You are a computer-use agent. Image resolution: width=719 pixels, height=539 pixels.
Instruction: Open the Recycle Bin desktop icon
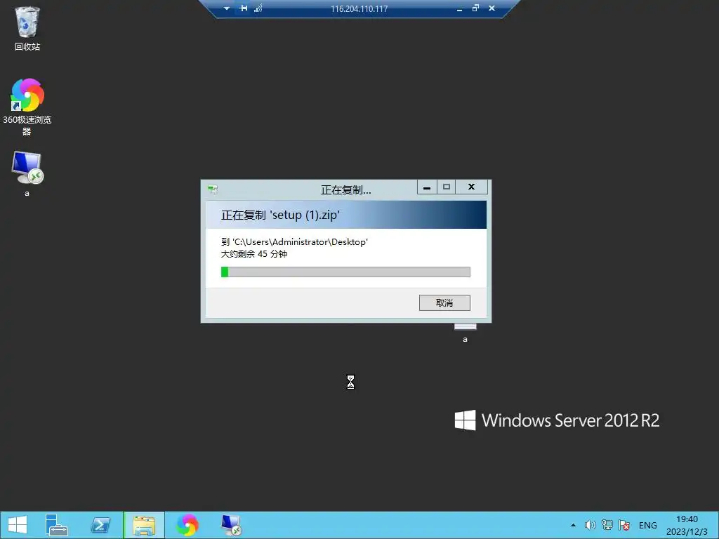(27, 28)
